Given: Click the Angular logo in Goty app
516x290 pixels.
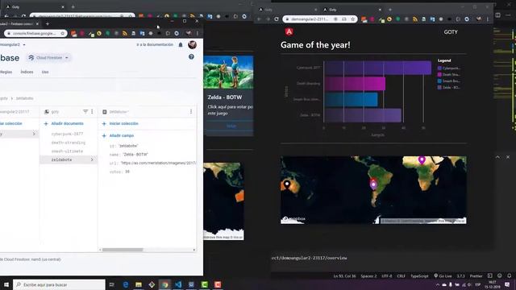Looking at the screenshot, I should coord(289,31).
